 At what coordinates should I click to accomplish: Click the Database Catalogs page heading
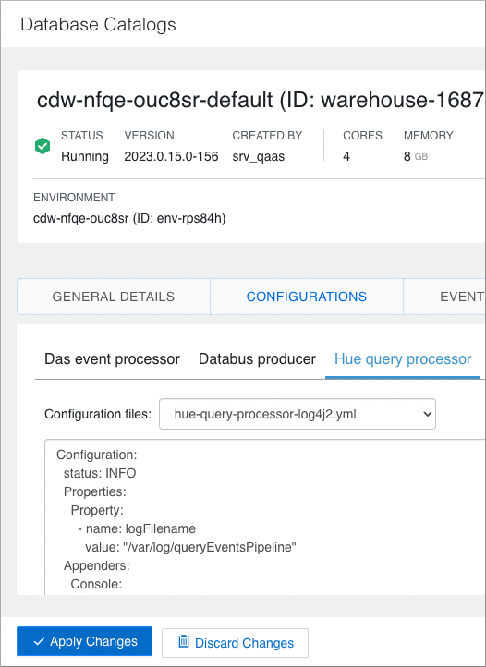[x=98, y=24]
